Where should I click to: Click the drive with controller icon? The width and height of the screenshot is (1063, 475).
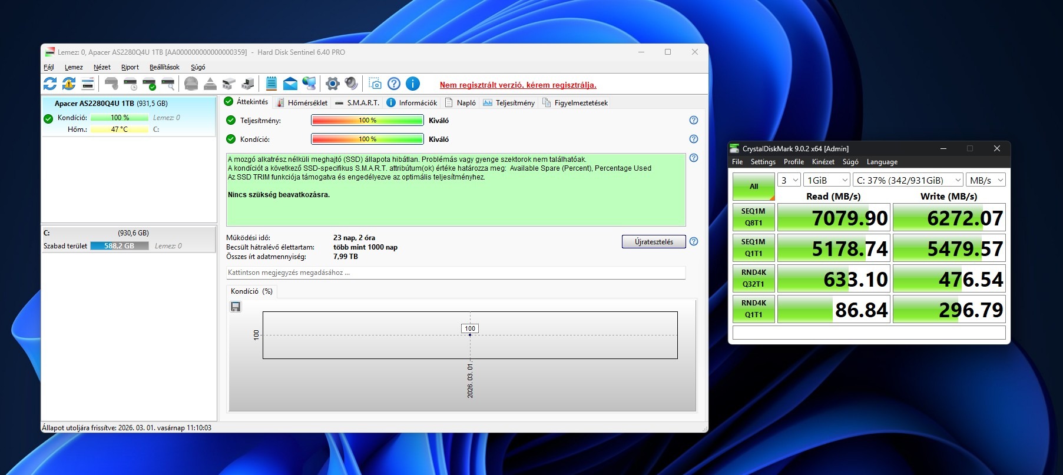click(248, 84)
